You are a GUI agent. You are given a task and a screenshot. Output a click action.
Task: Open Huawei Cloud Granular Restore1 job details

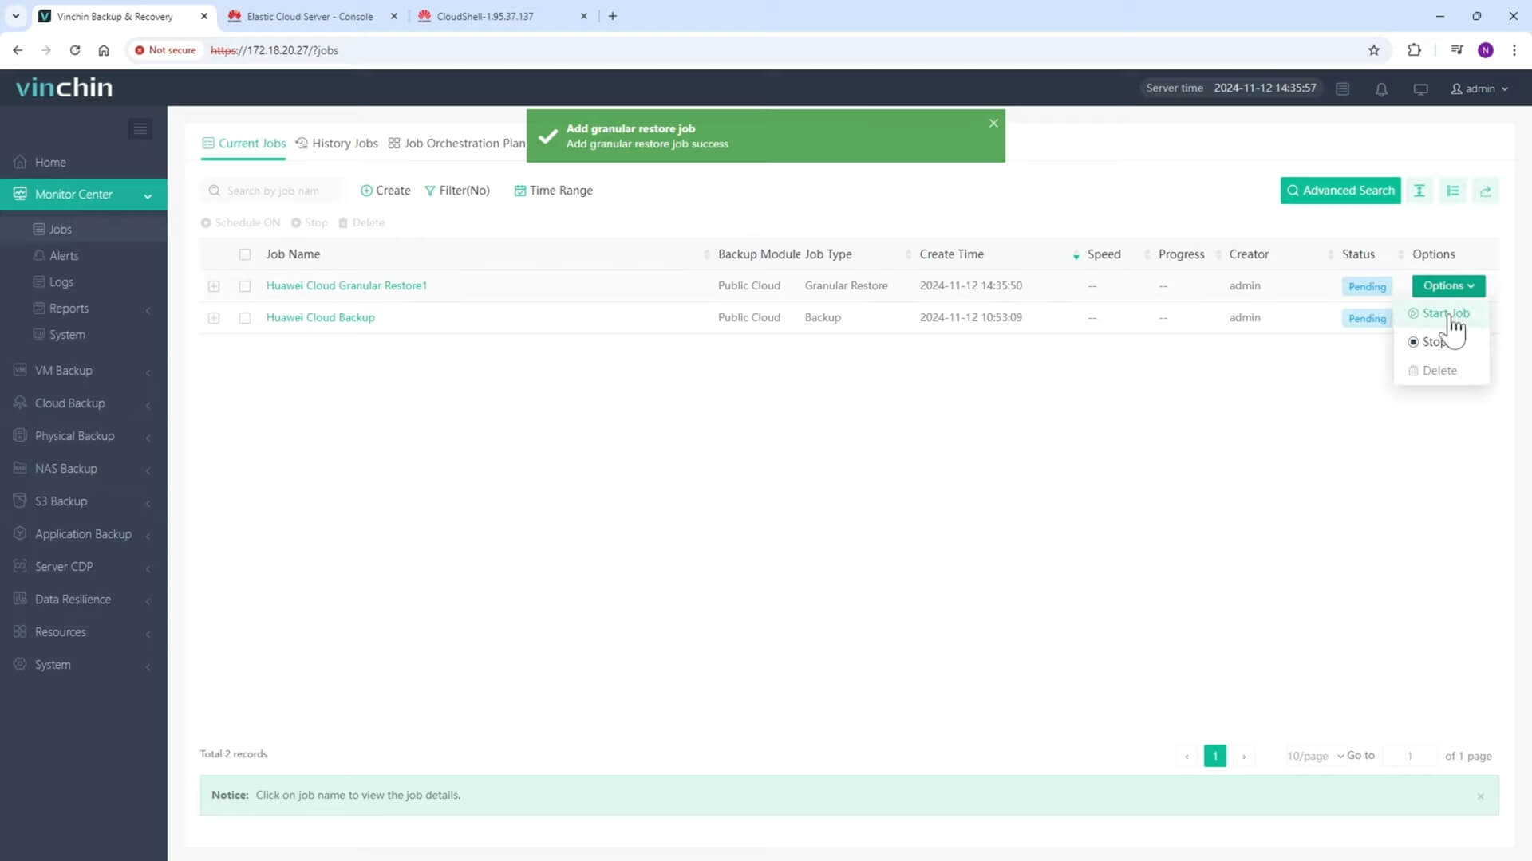(346, 285)
